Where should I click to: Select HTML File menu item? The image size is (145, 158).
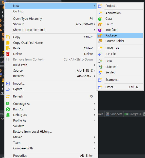[x=120, y=48]
